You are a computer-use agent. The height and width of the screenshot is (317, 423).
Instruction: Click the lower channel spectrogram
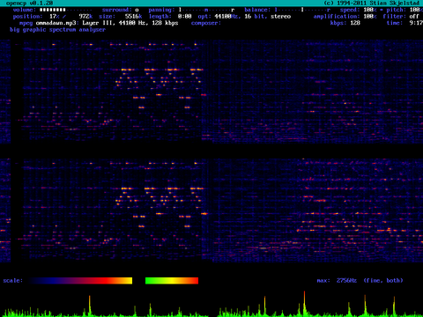211,210
